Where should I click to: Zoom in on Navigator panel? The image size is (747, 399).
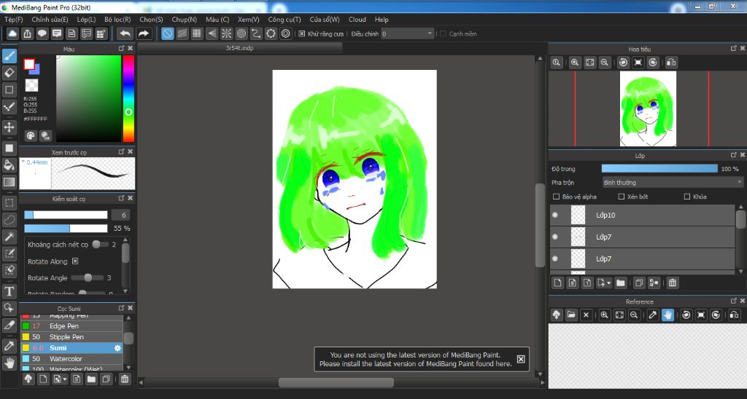click(575, 63)
